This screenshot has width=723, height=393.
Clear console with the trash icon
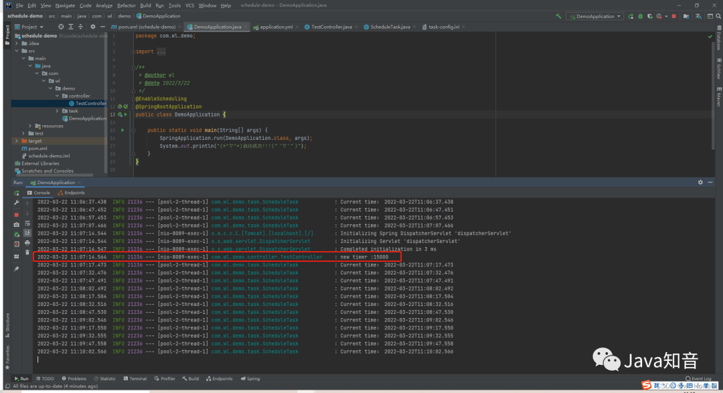pyautogui.click(x=27, y=252)
